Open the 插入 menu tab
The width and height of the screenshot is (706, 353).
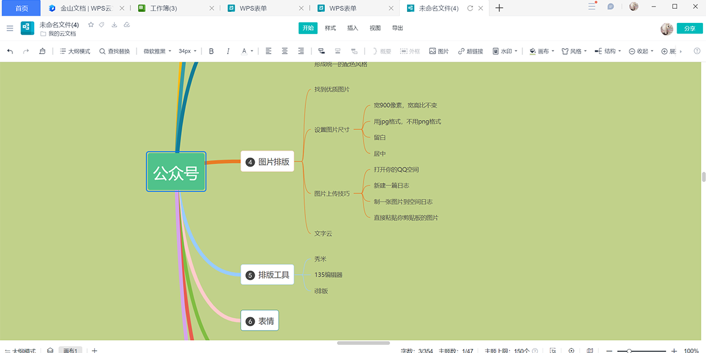pyautogui.click(x=352, y=28)
